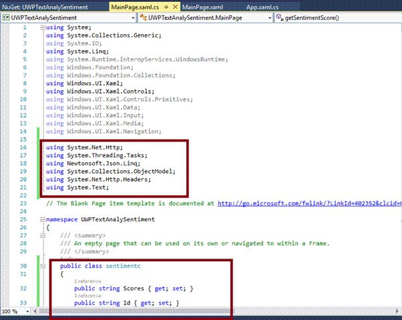This screenshot has height=320, width=402.
Task: Select the MainPage.xaml.cs tab
Action: pos(135,7)
